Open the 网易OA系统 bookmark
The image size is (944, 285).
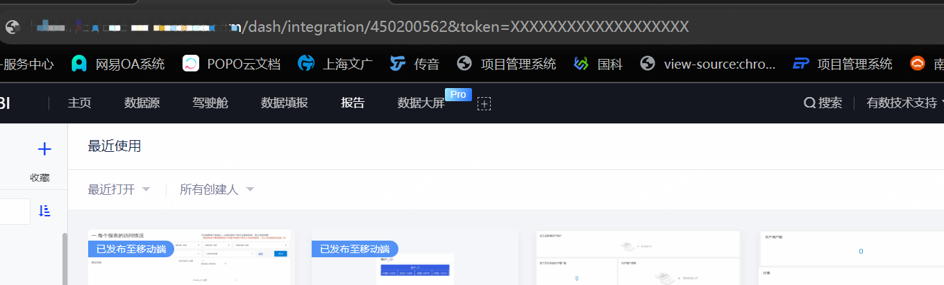(118, 64)
